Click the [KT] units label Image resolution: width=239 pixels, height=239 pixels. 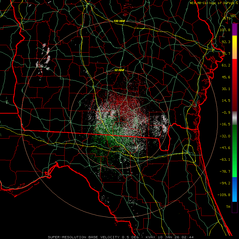pos(227,18)
